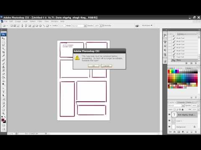Image resolution: width=201 pixels, height=150 pixels.
Task: Click OK in the rasterize dialog
Action: (x=93, y=66)
